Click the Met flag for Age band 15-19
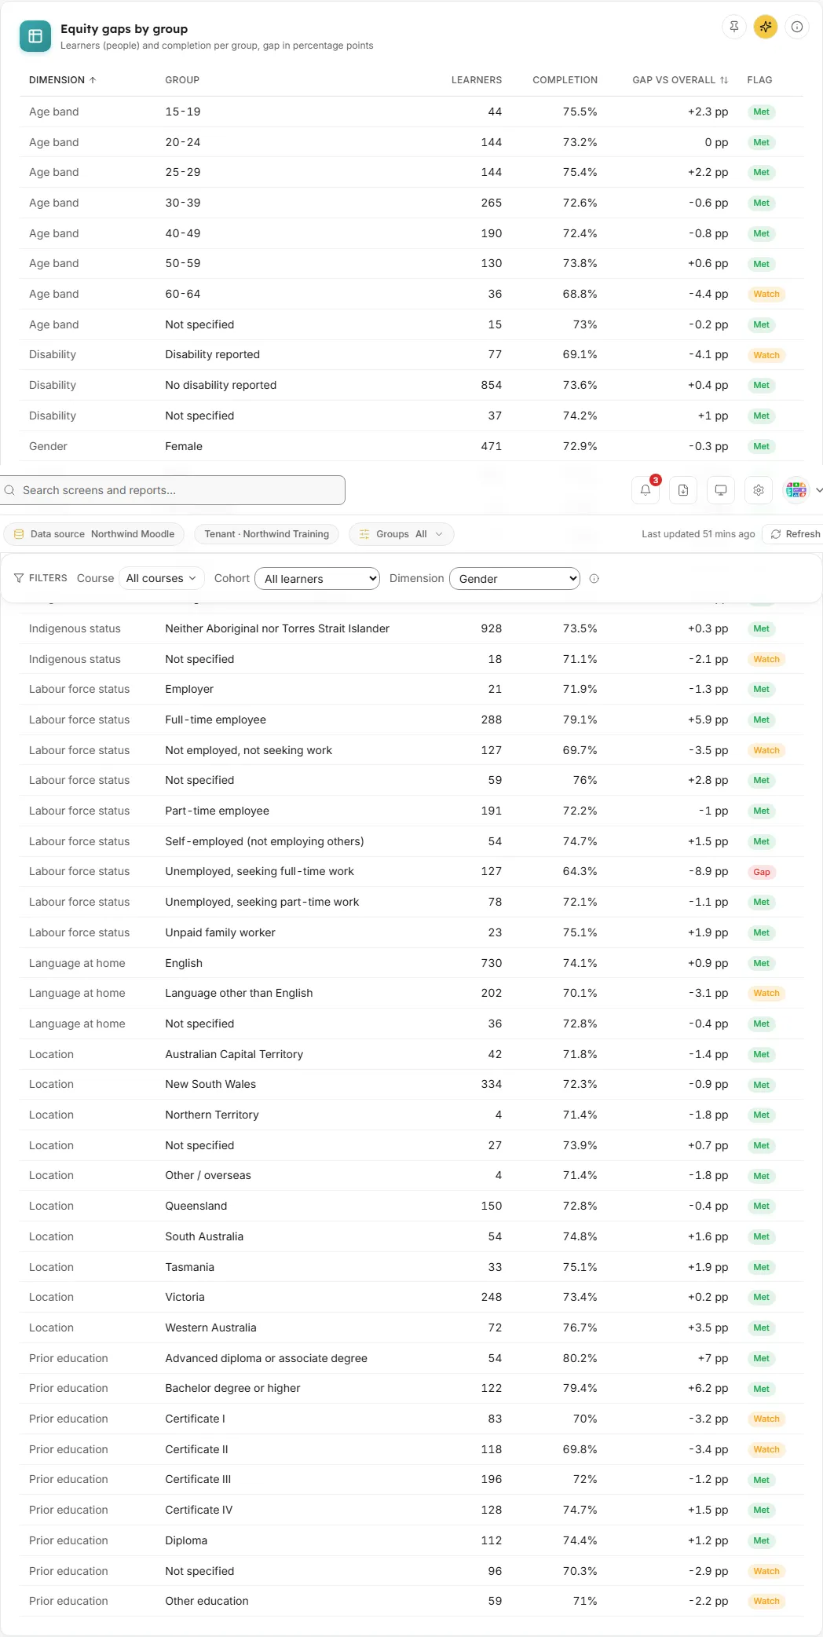The height and width of the screenshot is (1637, 823). point(762,112)
